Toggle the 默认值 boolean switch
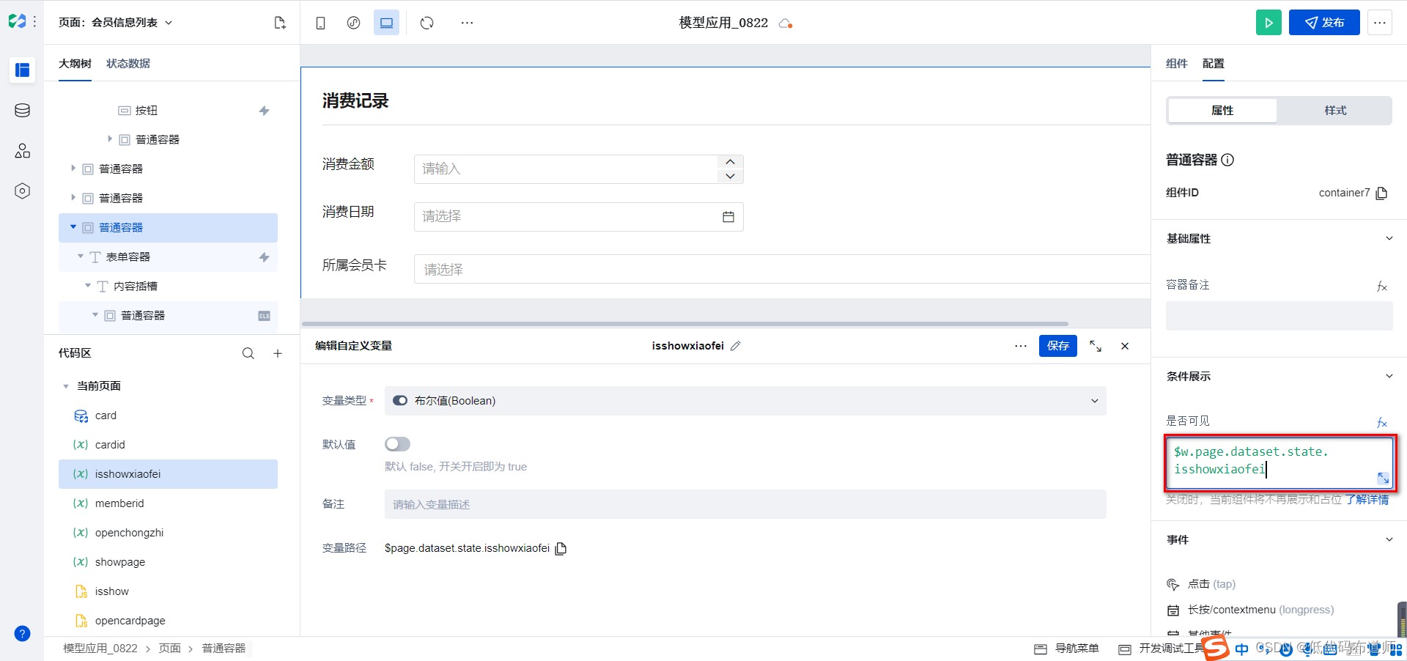Screen dimensions: 1407x661 (397, 444)
